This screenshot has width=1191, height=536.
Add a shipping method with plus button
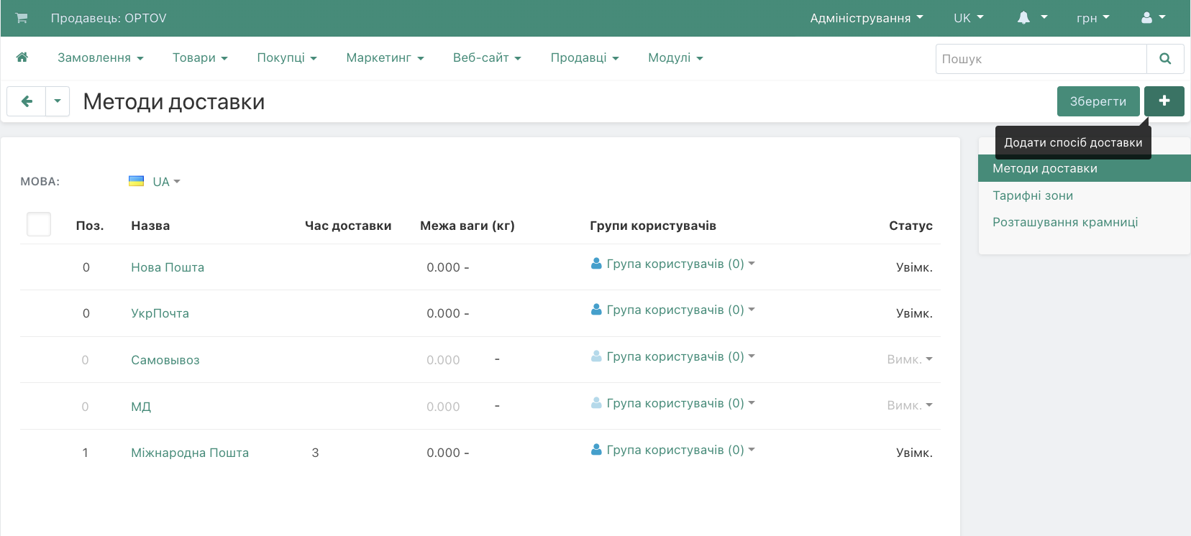(x=1164, y=101)
